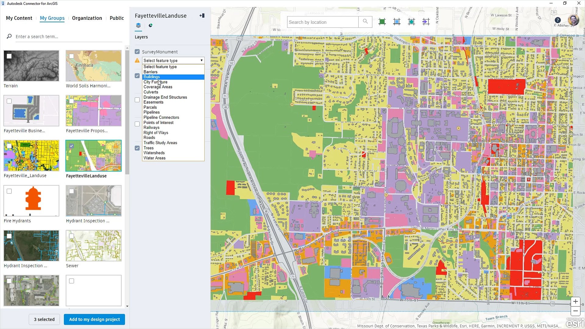Click the green full-extent area of interest icon
This screenshot has width=585, height=329.
coord(382,22)
